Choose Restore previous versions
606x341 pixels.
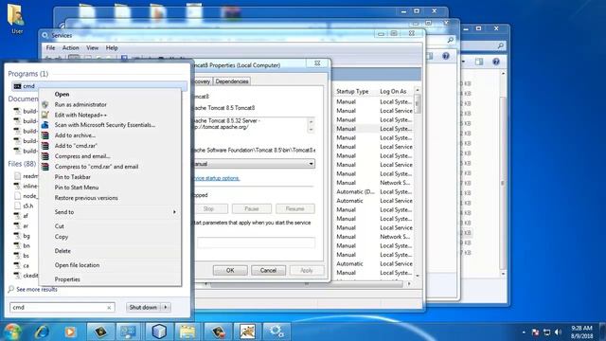(86, 198)
